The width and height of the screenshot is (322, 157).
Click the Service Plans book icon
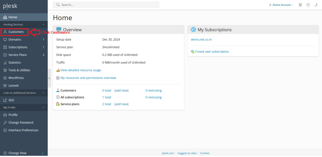point(5,55)
